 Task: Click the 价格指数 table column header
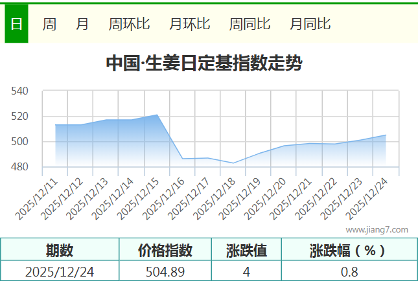(x=165, y=251)
